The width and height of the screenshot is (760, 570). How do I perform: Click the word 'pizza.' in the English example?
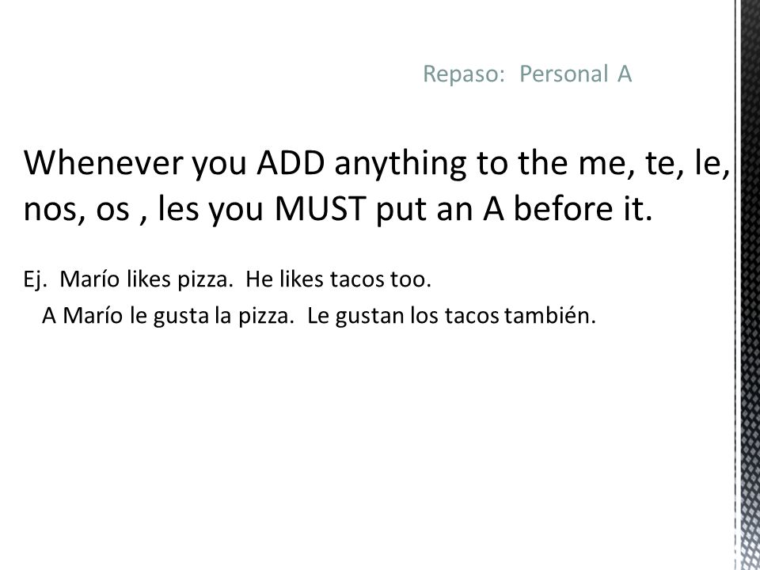(x=206, y=280)
